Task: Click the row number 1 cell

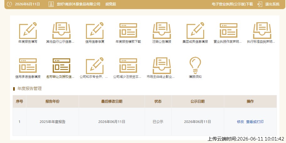Action: (x=19, y=122)
